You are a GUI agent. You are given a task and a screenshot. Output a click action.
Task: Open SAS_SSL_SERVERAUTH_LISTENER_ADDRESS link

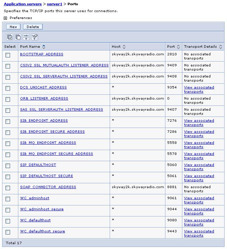pos(62,110)
